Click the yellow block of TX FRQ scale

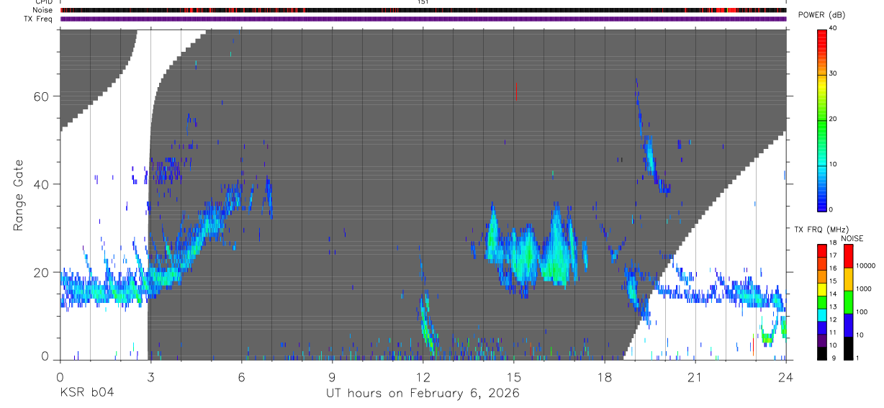pyautogui.click(x=821, y=289)
